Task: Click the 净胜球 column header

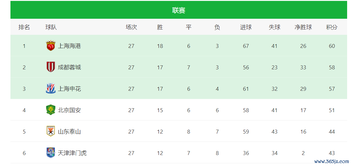Action: coord(303,27)
